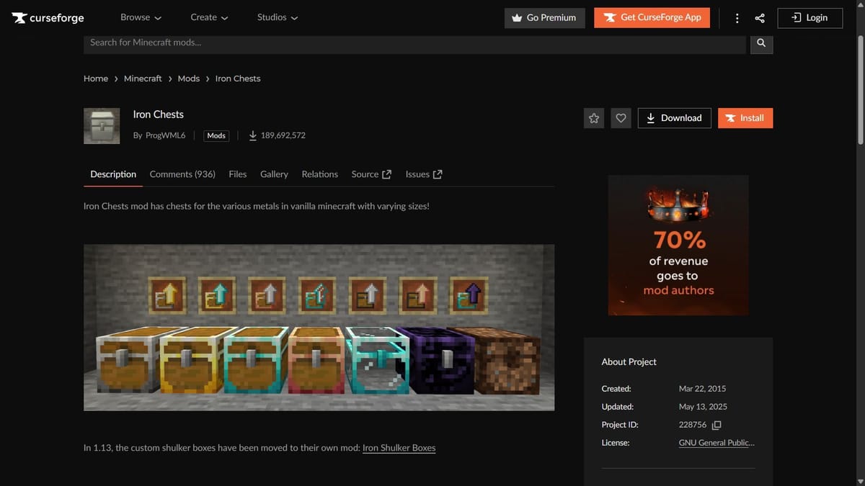865x486 pixels.
Task: Click the Install button
Action: click(745, 117)
